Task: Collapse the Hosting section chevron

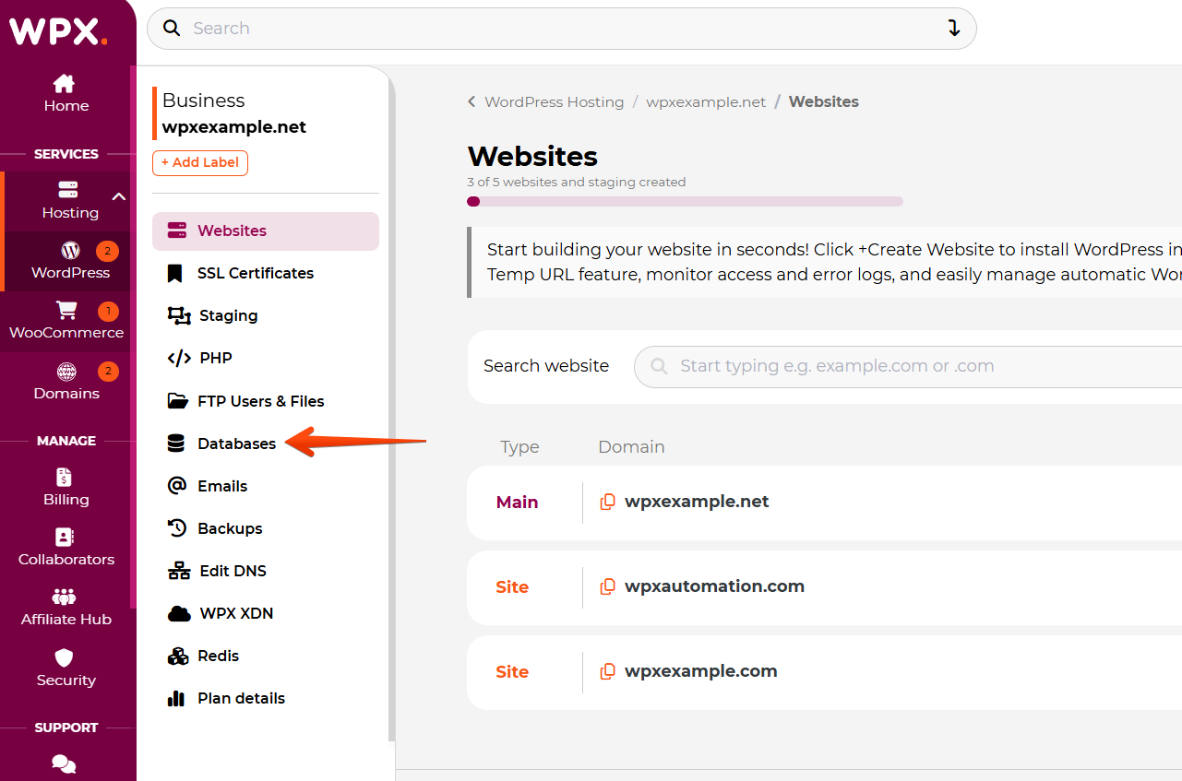Action: point(119,195)
